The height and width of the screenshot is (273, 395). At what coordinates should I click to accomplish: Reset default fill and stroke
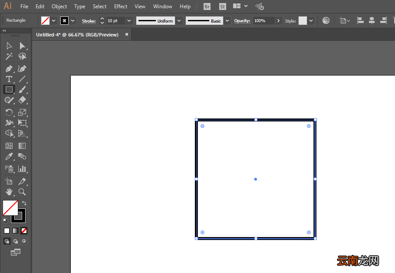[x=5, y=220]
